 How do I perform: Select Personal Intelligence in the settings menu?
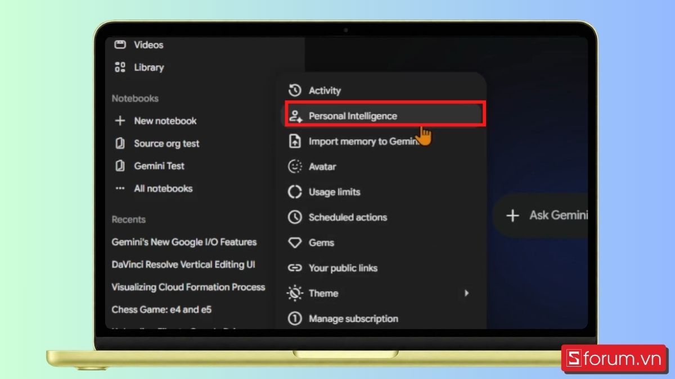pyautogui.click(x=384, y=116)
